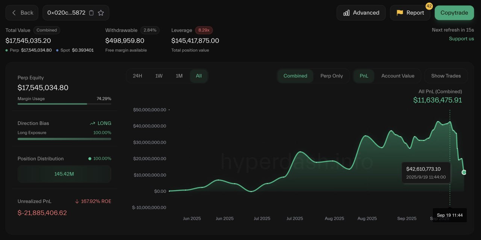The width and height of the screenshot is (481, 240).
Task: Enable Show Trades on the chart
Action: [446, 76]
